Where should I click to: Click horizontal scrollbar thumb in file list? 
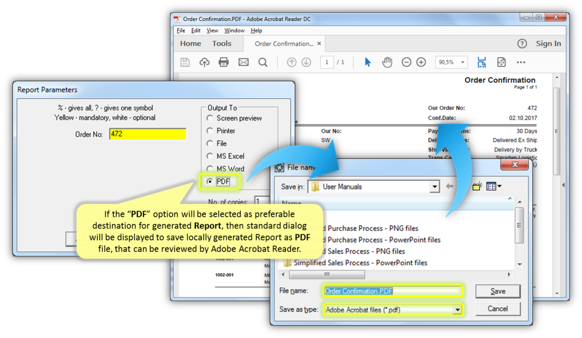tap(327, 275)
